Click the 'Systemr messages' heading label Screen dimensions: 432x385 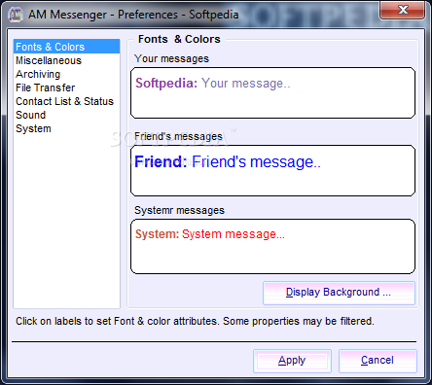tap(179, 211)
